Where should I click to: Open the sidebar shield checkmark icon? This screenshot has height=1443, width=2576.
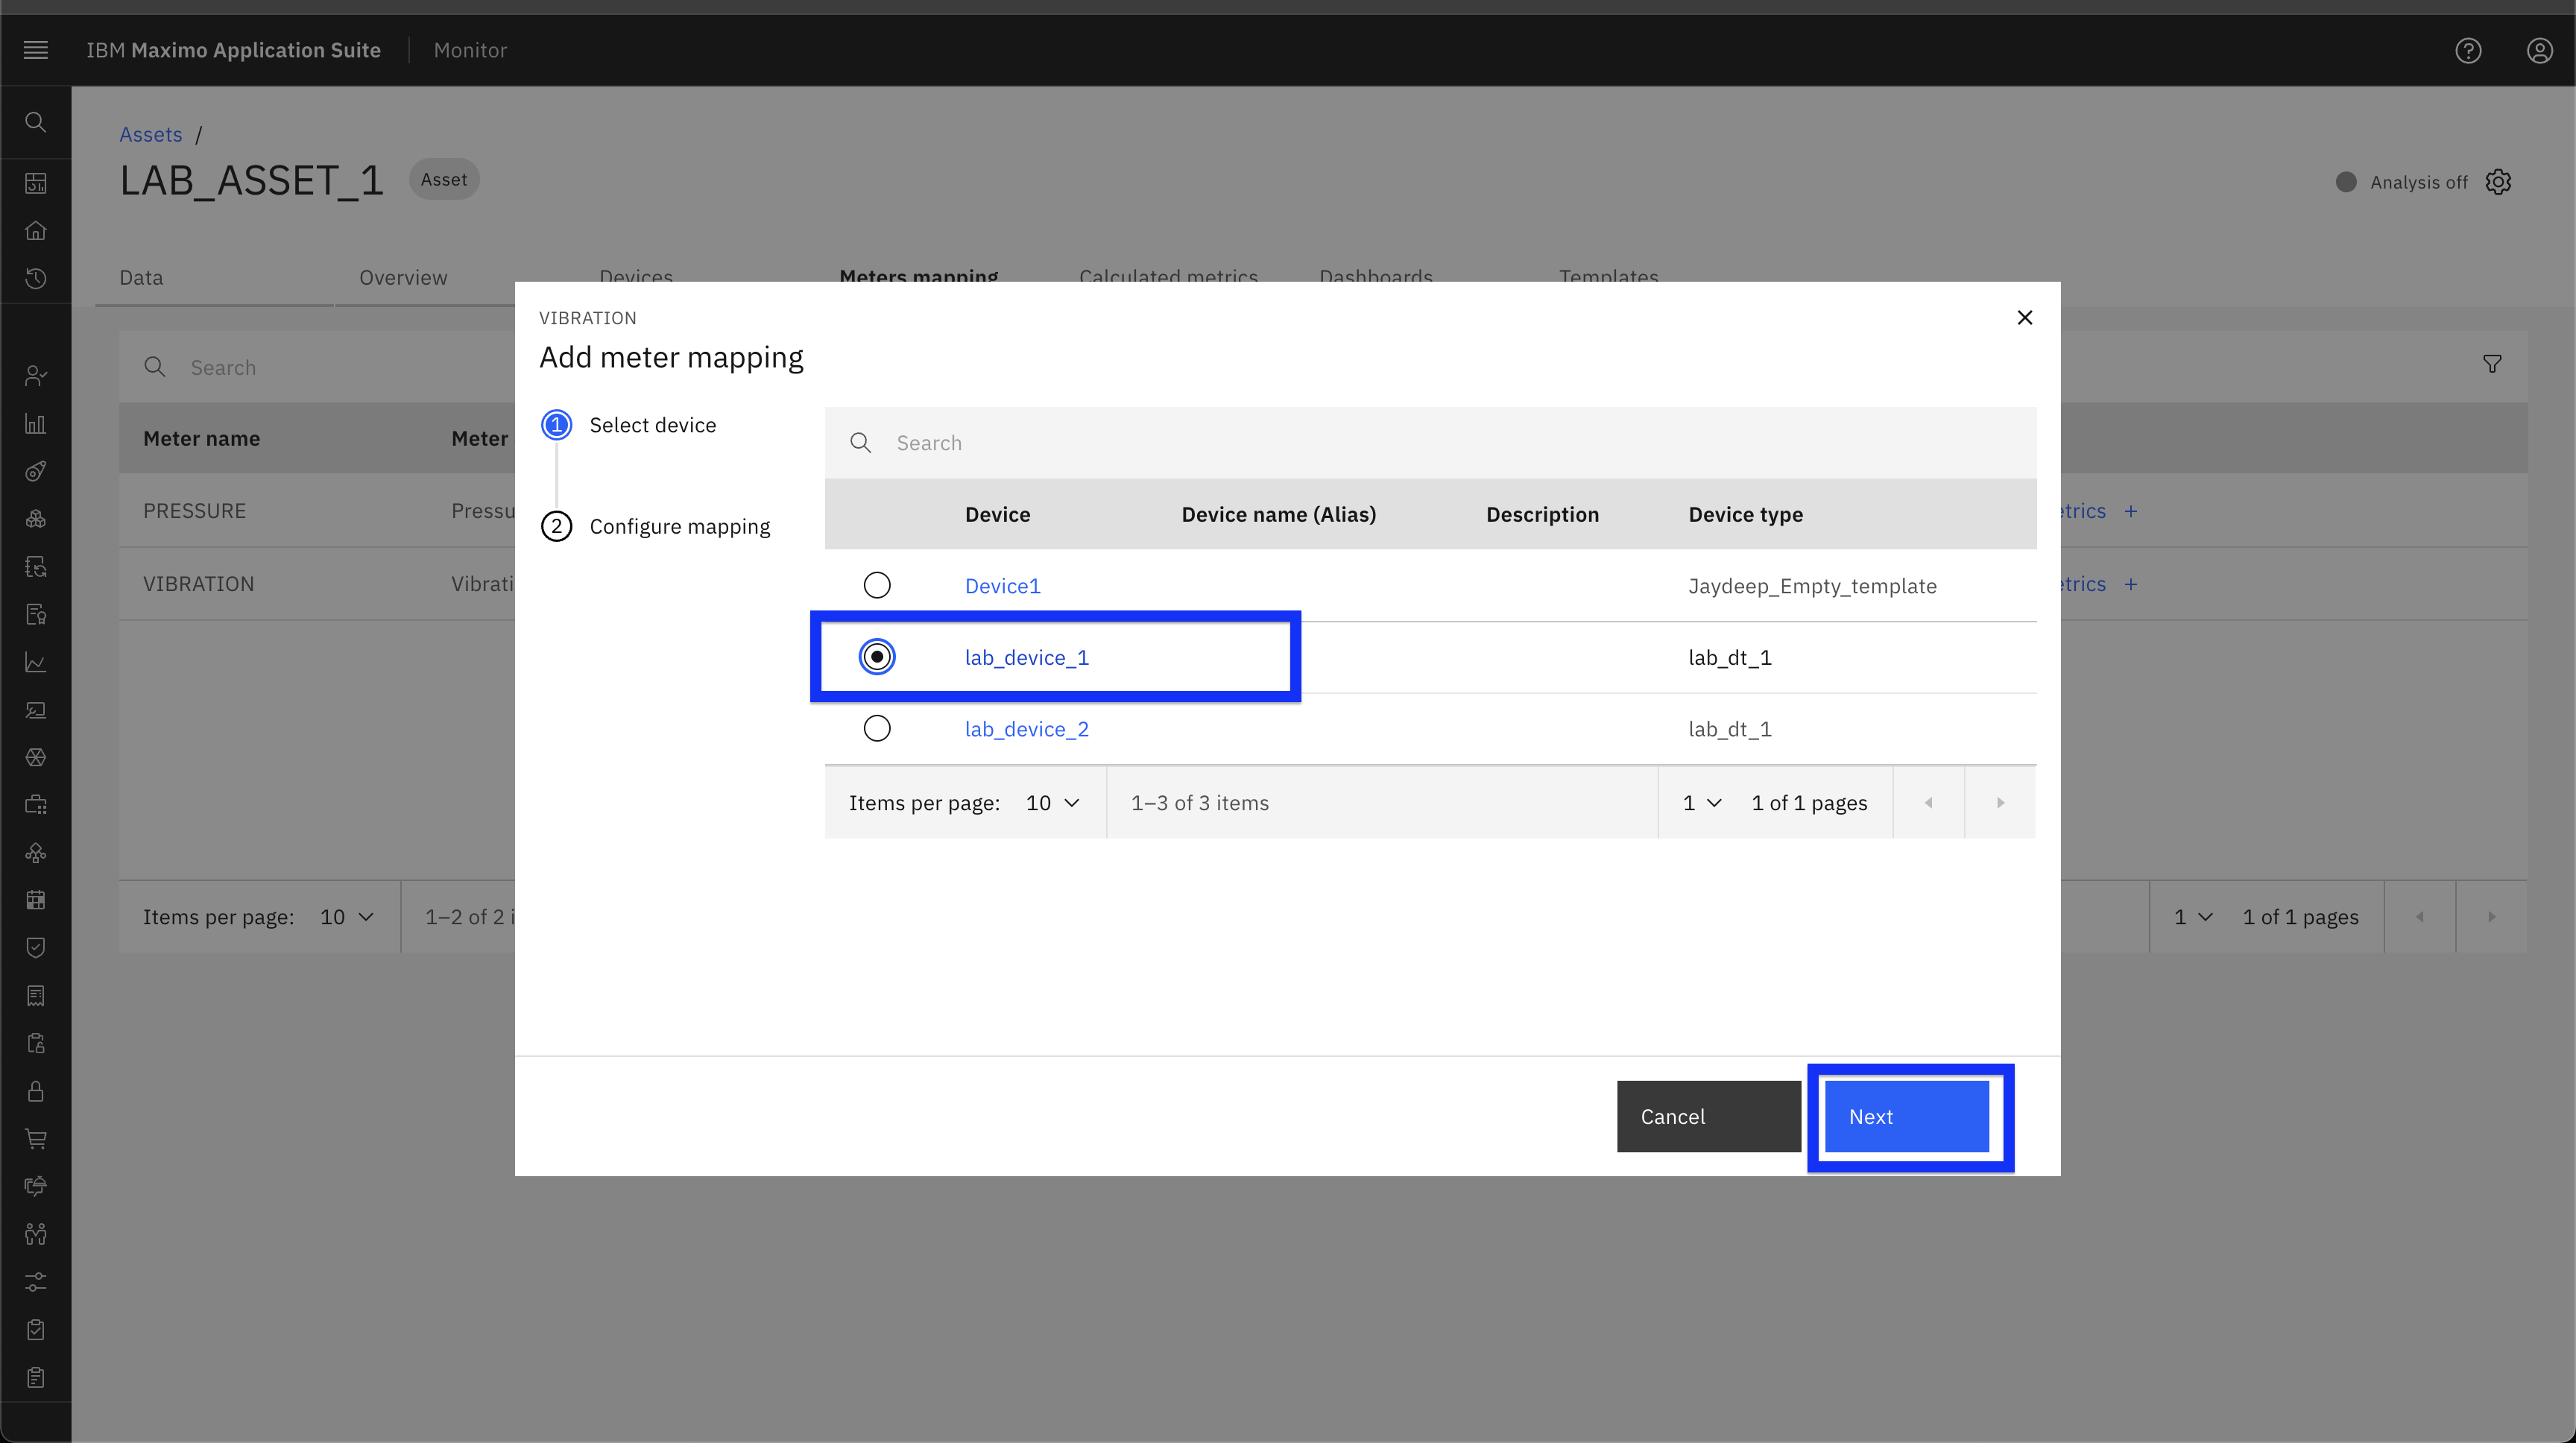(36, 947)
